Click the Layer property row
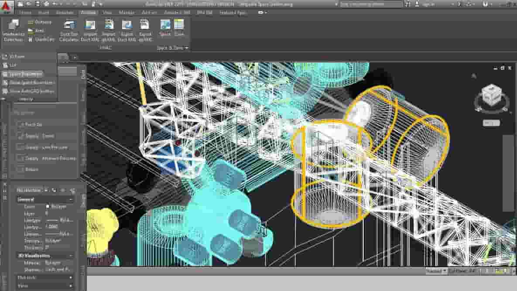Viewport: 517px width, 291px height. 45,213
